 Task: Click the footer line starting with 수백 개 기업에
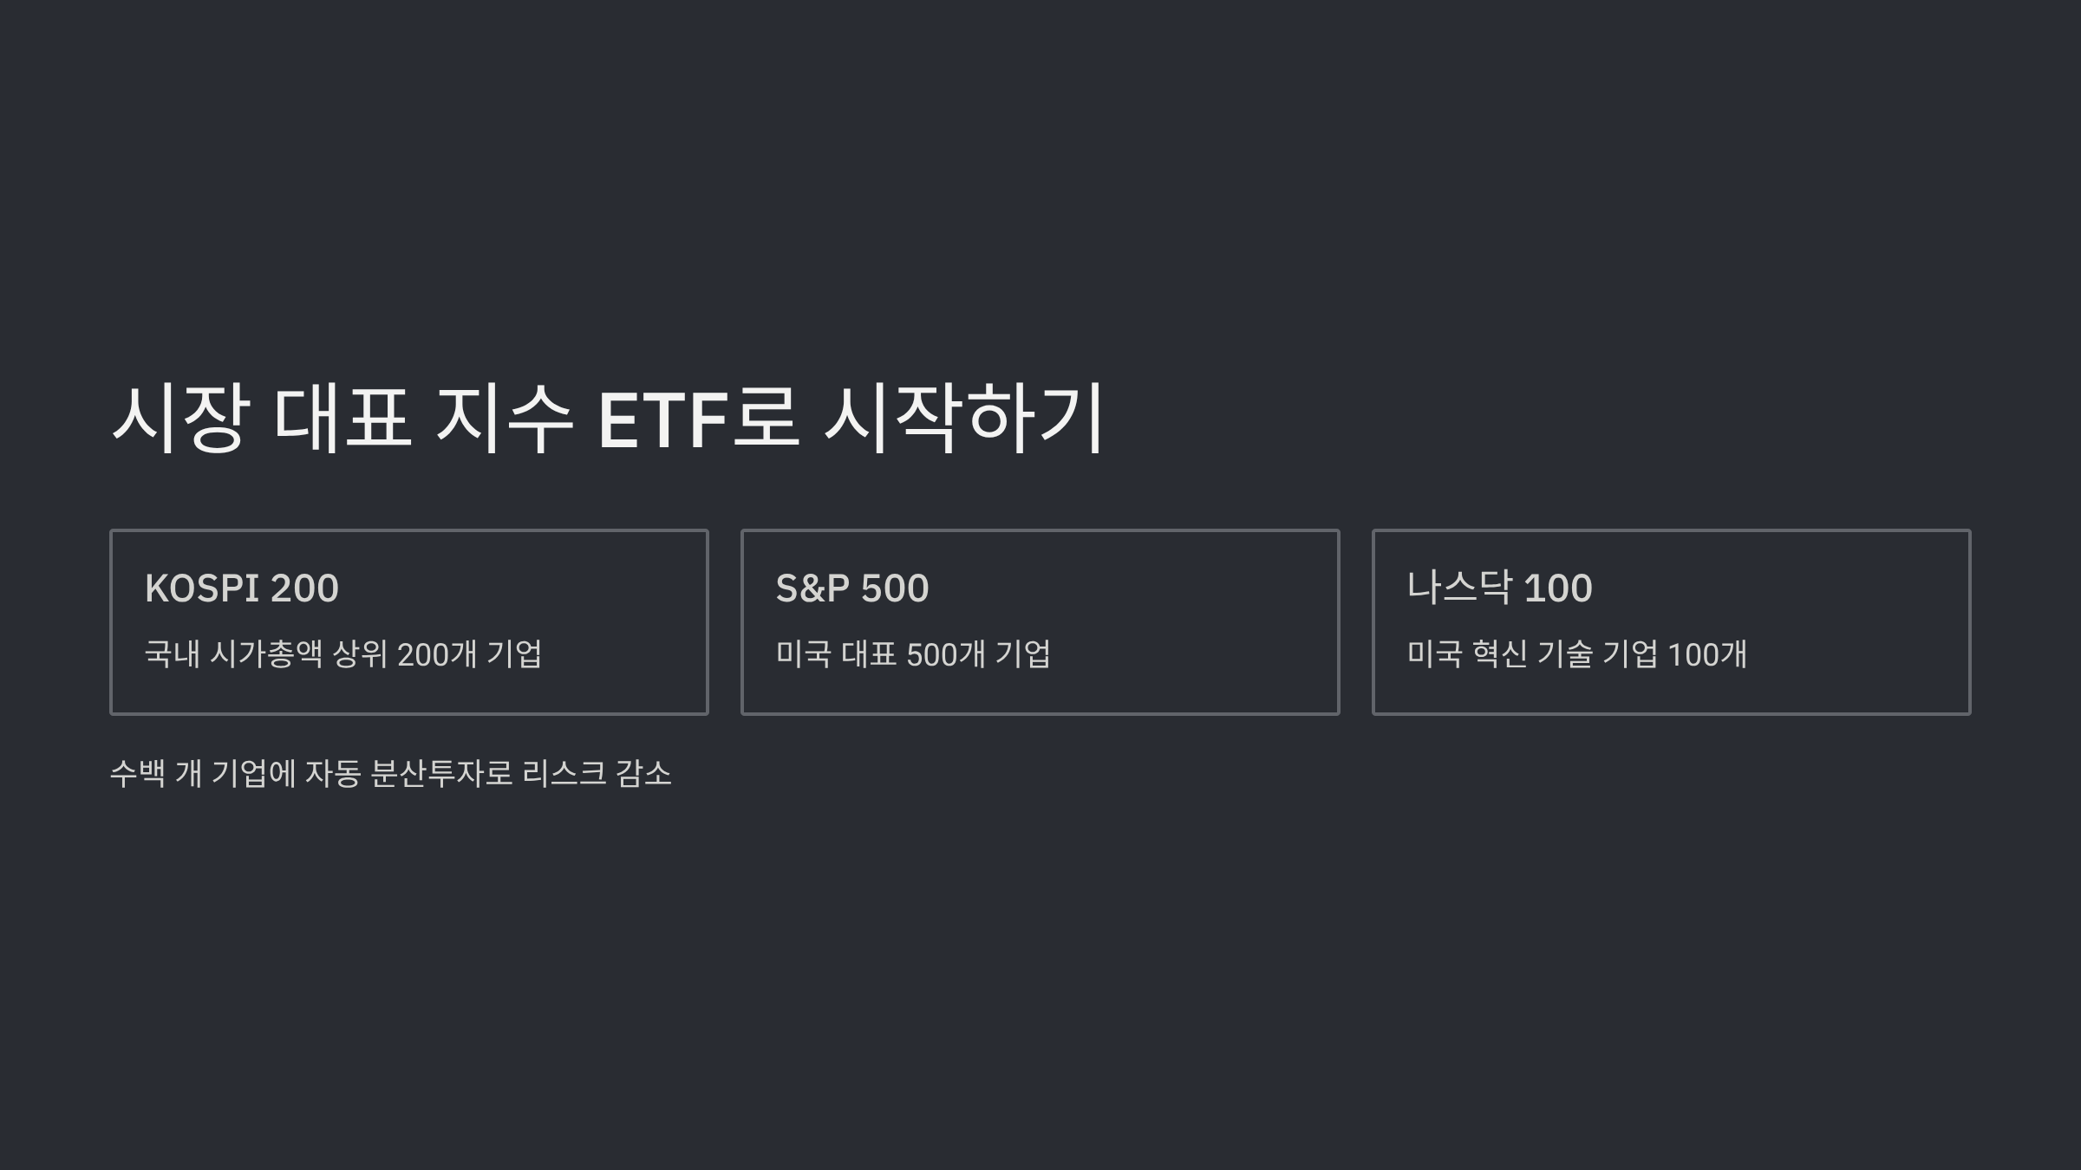pos(391,773)
